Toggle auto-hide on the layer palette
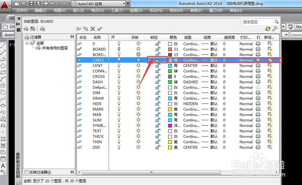Viewport: 302px width, 185px height. 18,24
